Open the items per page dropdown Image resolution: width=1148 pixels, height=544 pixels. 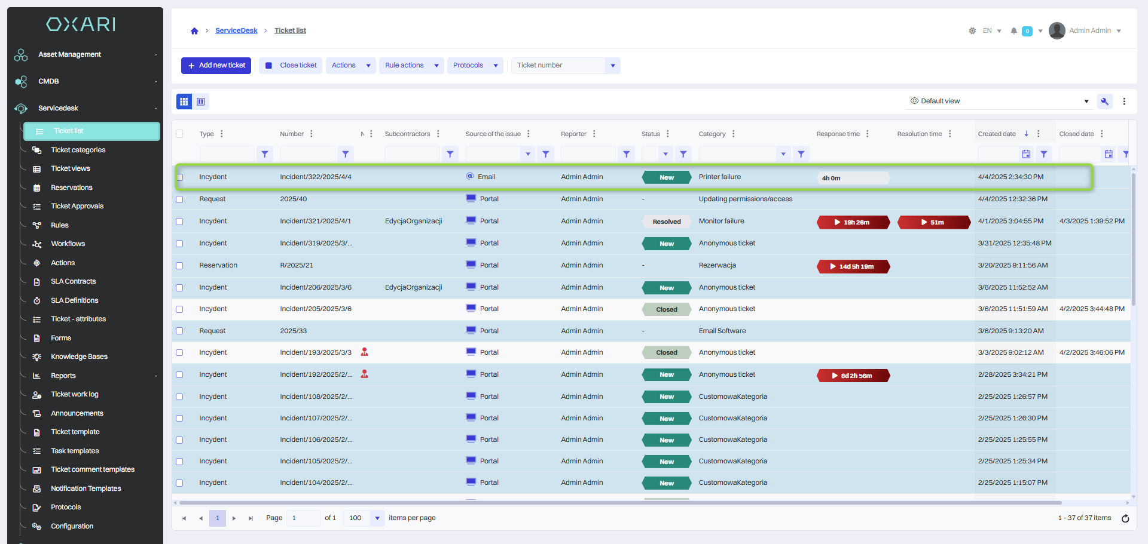[x=377, y=518]
